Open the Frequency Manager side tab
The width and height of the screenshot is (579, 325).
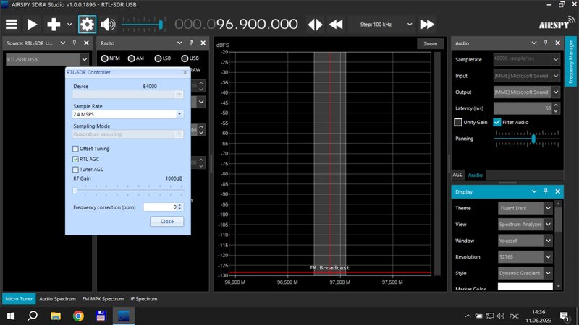click(x=571, y=62)
